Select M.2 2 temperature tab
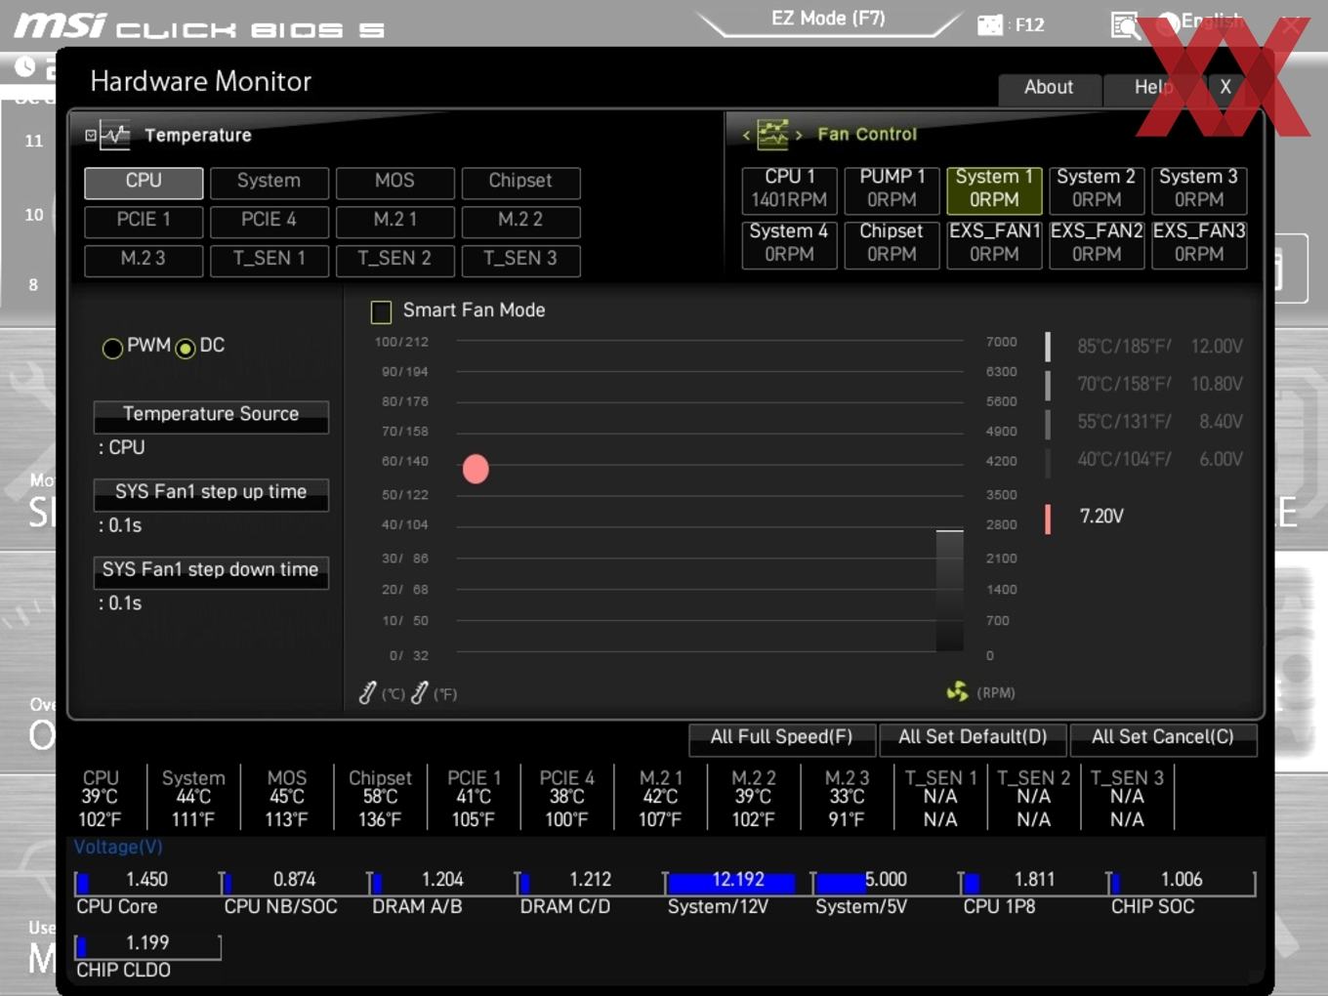 click(520, 221)
